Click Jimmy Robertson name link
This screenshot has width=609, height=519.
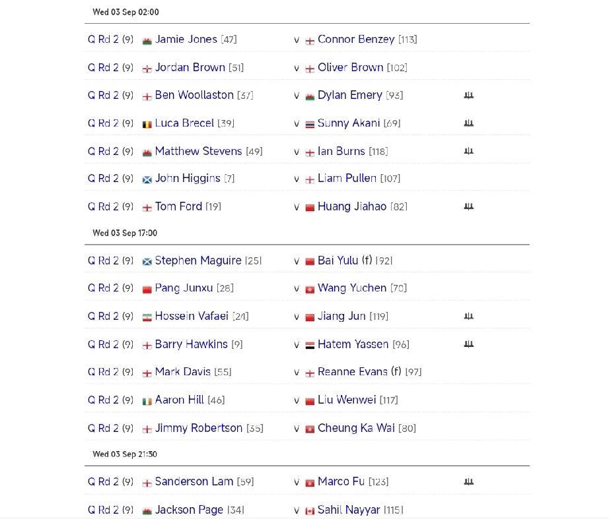pos(198,428)
